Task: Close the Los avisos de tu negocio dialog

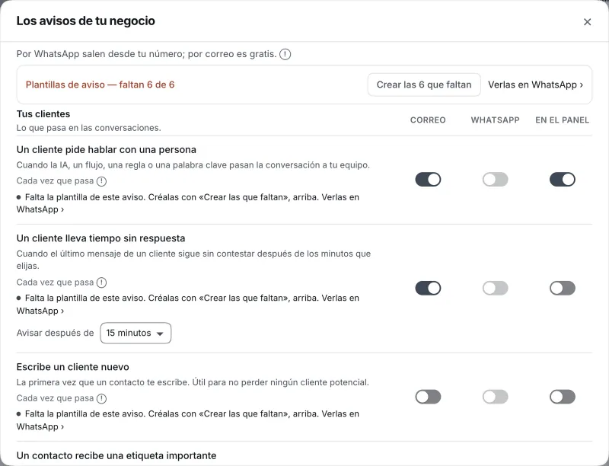Action: coord(587,22)
